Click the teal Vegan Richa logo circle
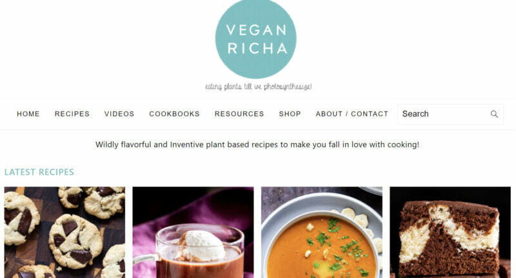This screenshot has height=278, width=516. click(x=255, y=38)
